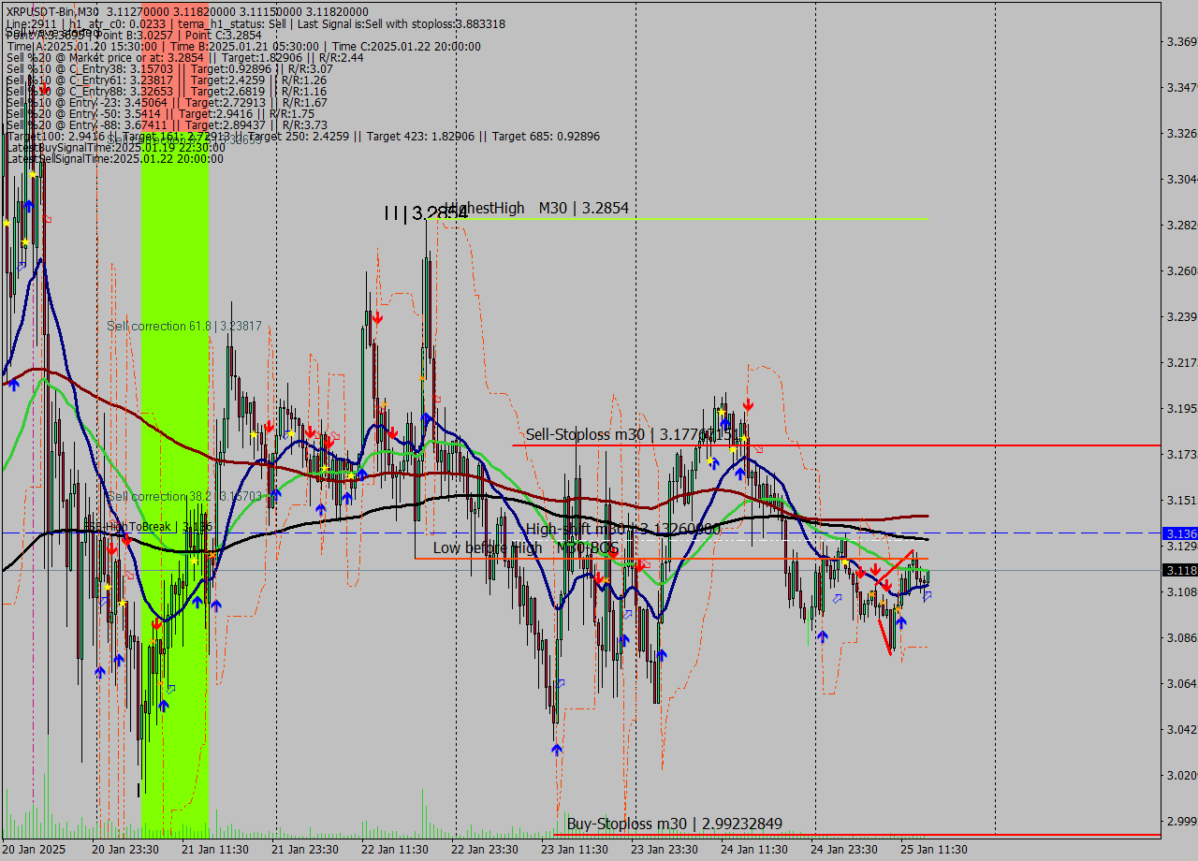Select 'Sell %20 @ Market price' line
The width and height of the screenshot is (1198, 861).
pos(185,57)
